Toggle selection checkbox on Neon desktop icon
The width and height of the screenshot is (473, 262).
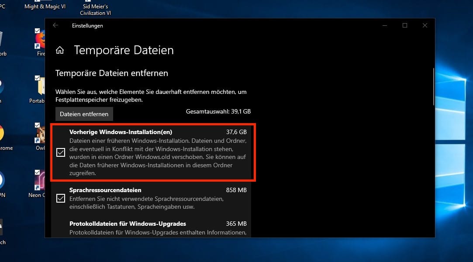[38, 172]
